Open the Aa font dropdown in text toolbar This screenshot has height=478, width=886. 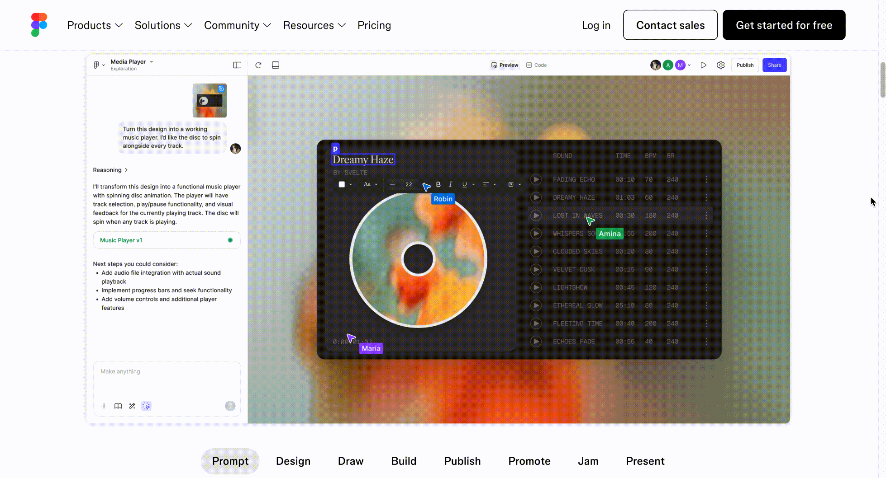click(x=370, y=184)
